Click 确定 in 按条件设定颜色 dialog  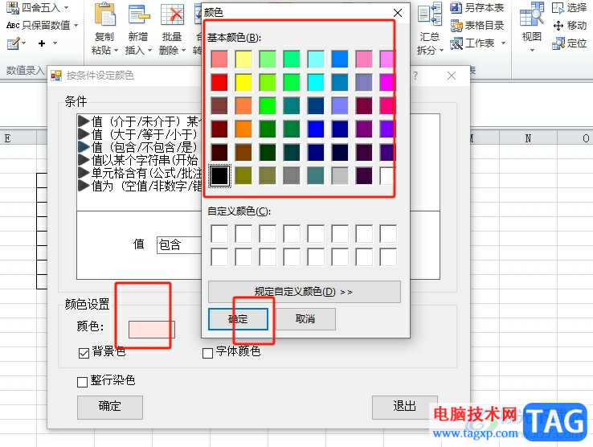(x=109, y=408)
